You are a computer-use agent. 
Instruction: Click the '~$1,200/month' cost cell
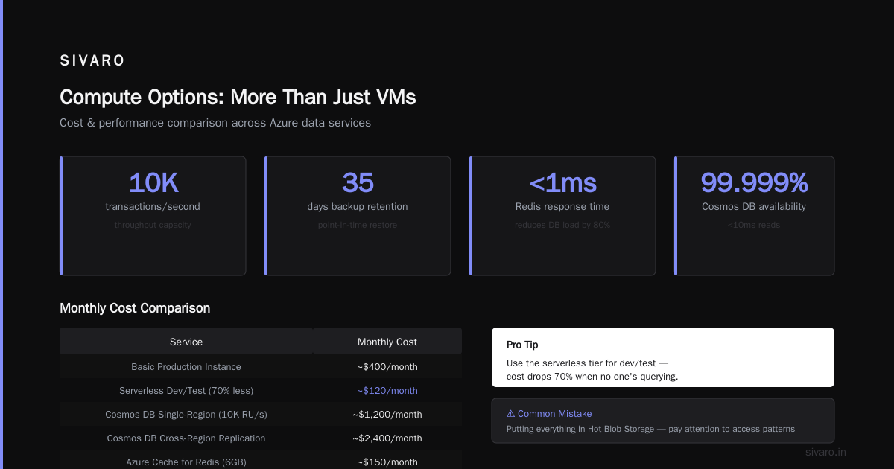[x=387, y=415]
